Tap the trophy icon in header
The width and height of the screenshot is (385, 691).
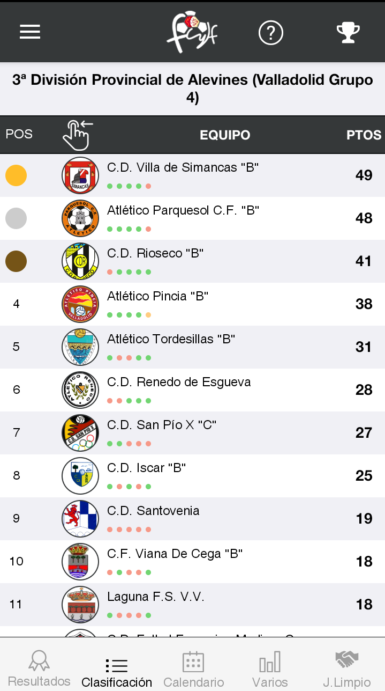coord(348,33)
